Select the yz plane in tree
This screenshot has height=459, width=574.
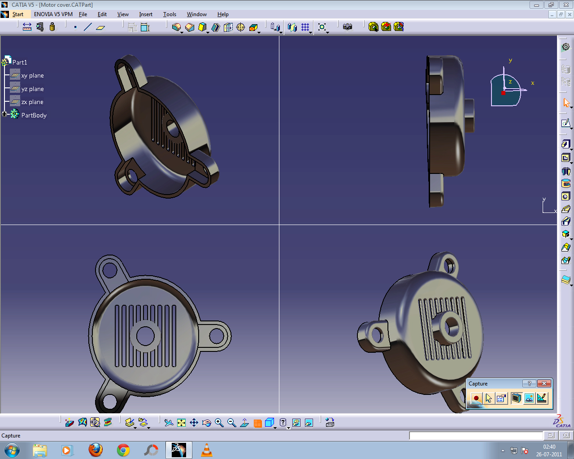point(32,89)
